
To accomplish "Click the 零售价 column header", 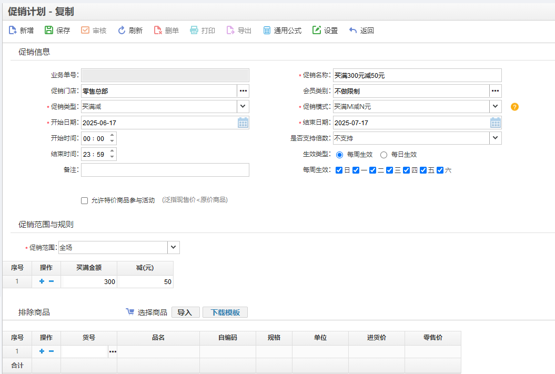I will coord(433,338).
